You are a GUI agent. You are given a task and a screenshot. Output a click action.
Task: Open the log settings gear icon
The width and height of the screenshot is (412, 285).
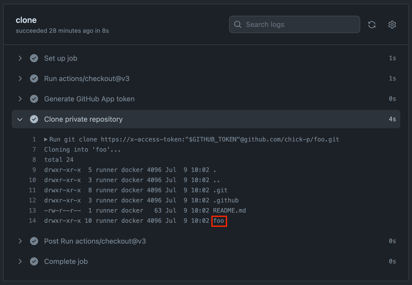tap(392, 25)
